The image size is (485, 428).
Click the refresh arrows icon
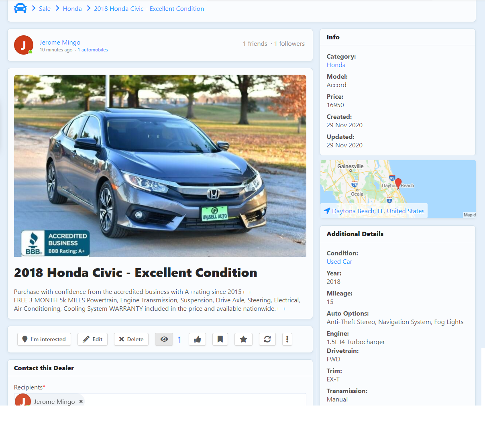pos(267,339)
